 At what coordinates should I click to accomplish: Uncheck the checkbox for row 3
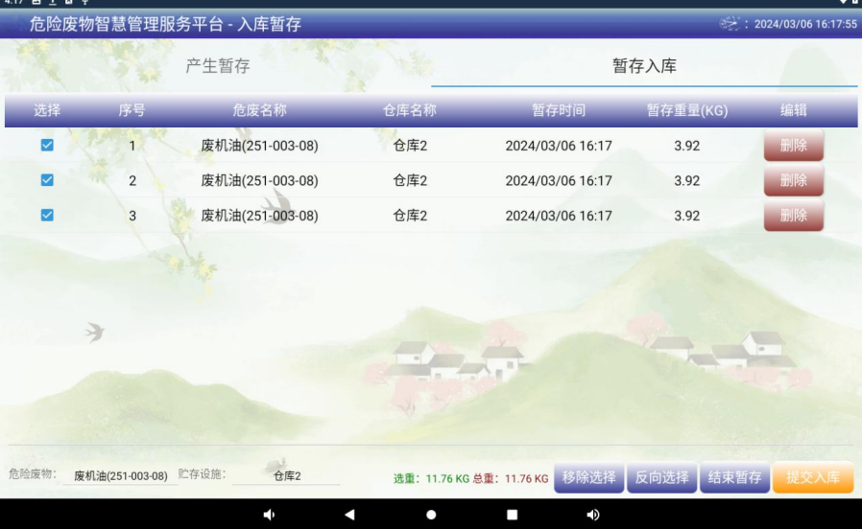tap(47, 216)
